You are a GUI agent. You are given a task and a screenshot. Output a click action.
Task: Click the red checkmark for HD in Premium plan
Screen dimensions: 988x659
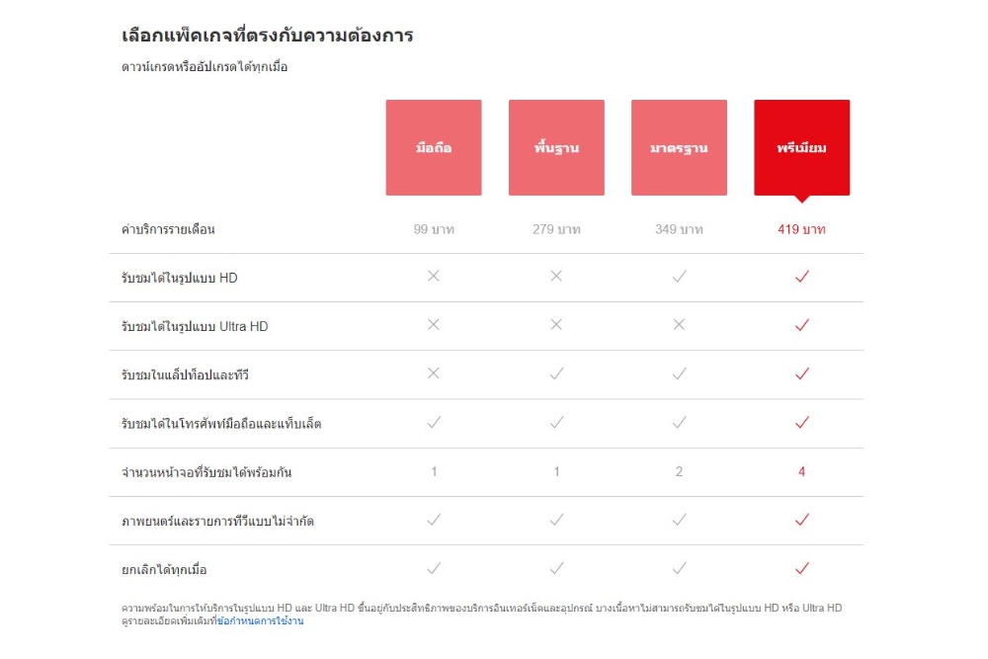800,278
